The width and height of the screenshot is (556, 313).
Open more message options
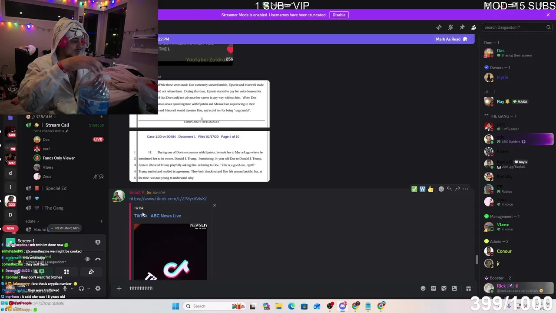(466, 189)
